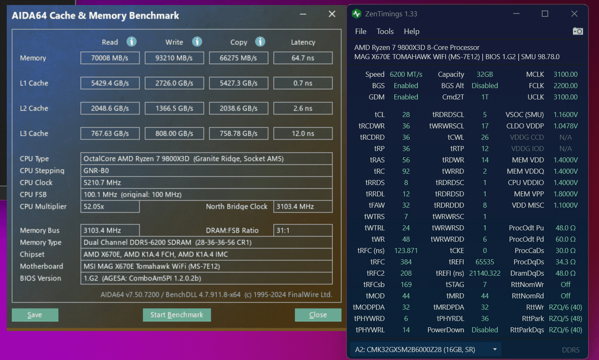This screenshot has height=360, width=599.
Task: Click the L1 Cache Write value 2726.0 GB/s
Action: [174, 83]
